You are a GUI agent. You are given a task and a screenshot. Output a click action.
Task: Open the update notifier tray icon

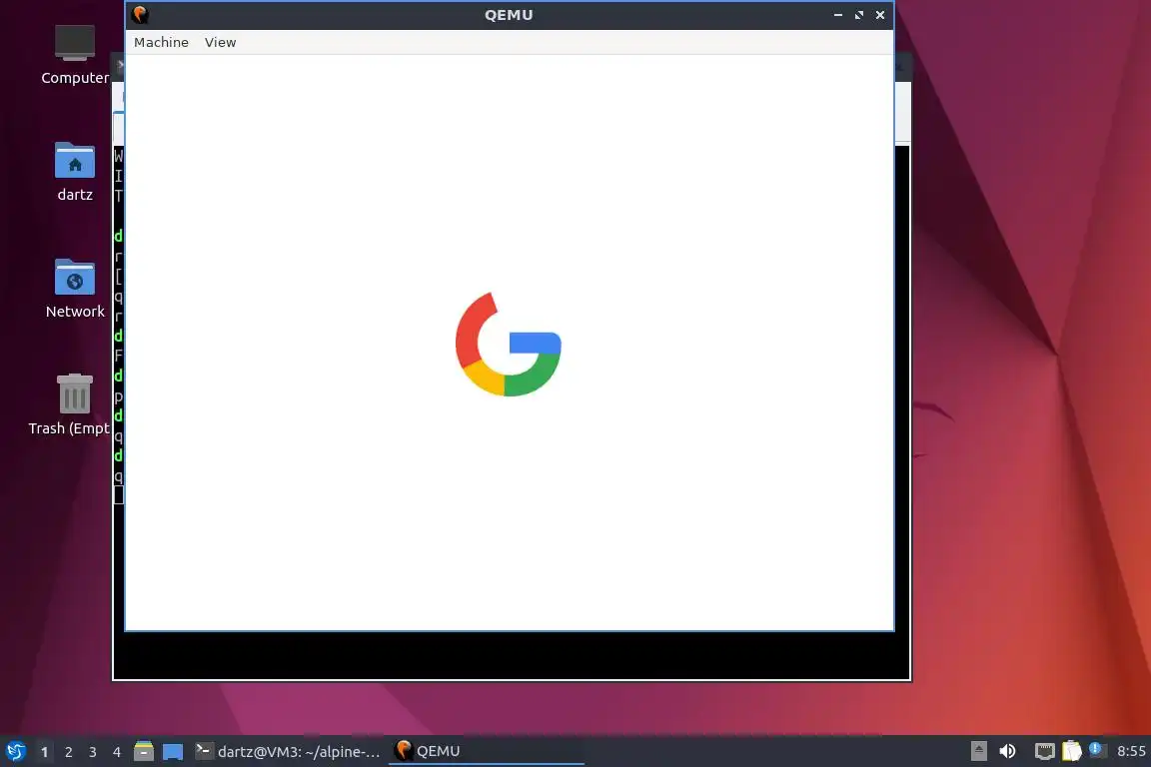(1096, 749)
